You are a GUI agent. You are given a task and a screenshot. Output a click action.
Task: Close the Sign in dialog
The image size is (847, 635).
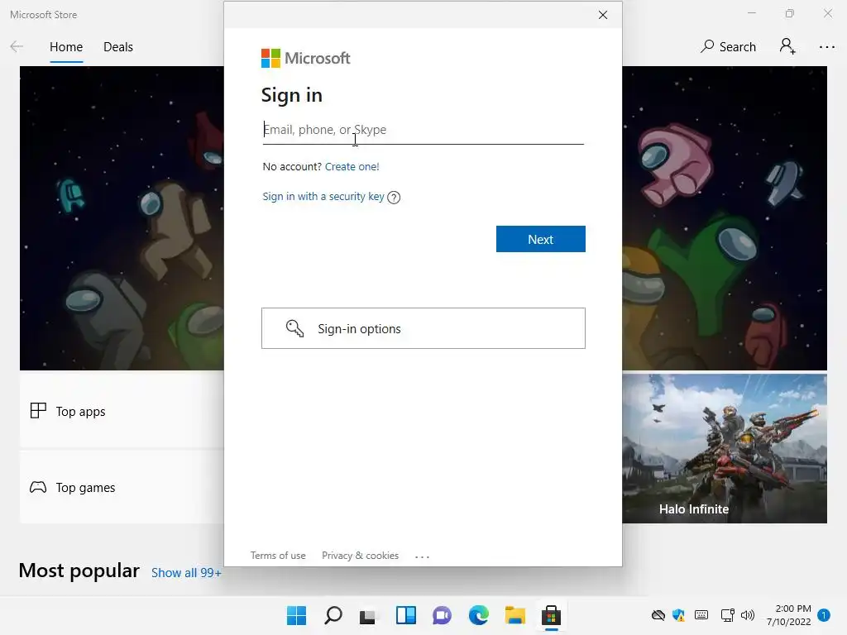pos(603,15)
